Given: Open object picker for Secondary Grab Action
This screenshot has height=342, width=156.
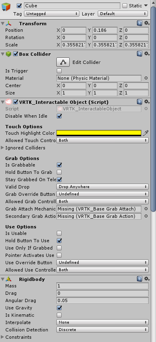Looking at the screenshot, I should 146,216.
